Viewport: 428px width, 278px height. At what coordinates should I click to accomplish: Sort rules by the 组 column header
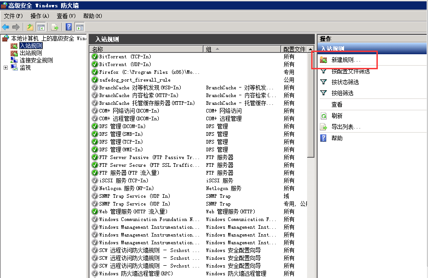click(242, 49)
